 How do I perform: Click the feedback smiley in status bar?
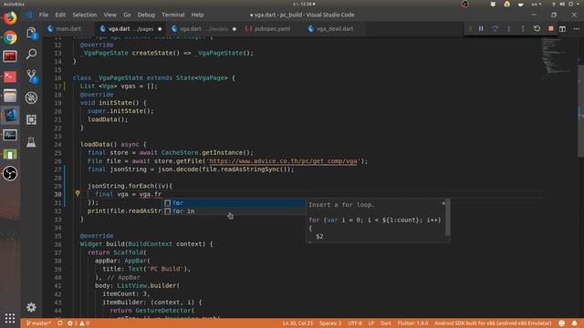[x=562, y=323]
